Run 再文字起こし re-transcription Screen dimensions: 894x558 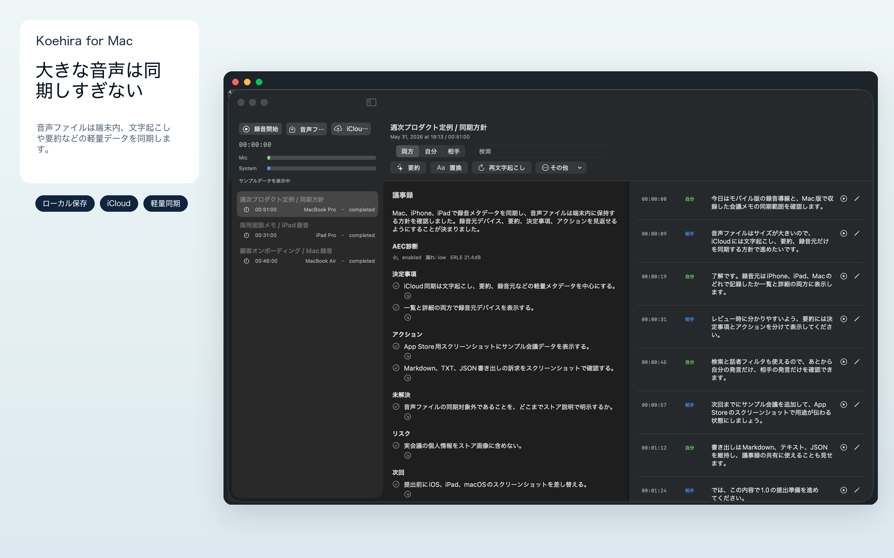click(502, 167)
